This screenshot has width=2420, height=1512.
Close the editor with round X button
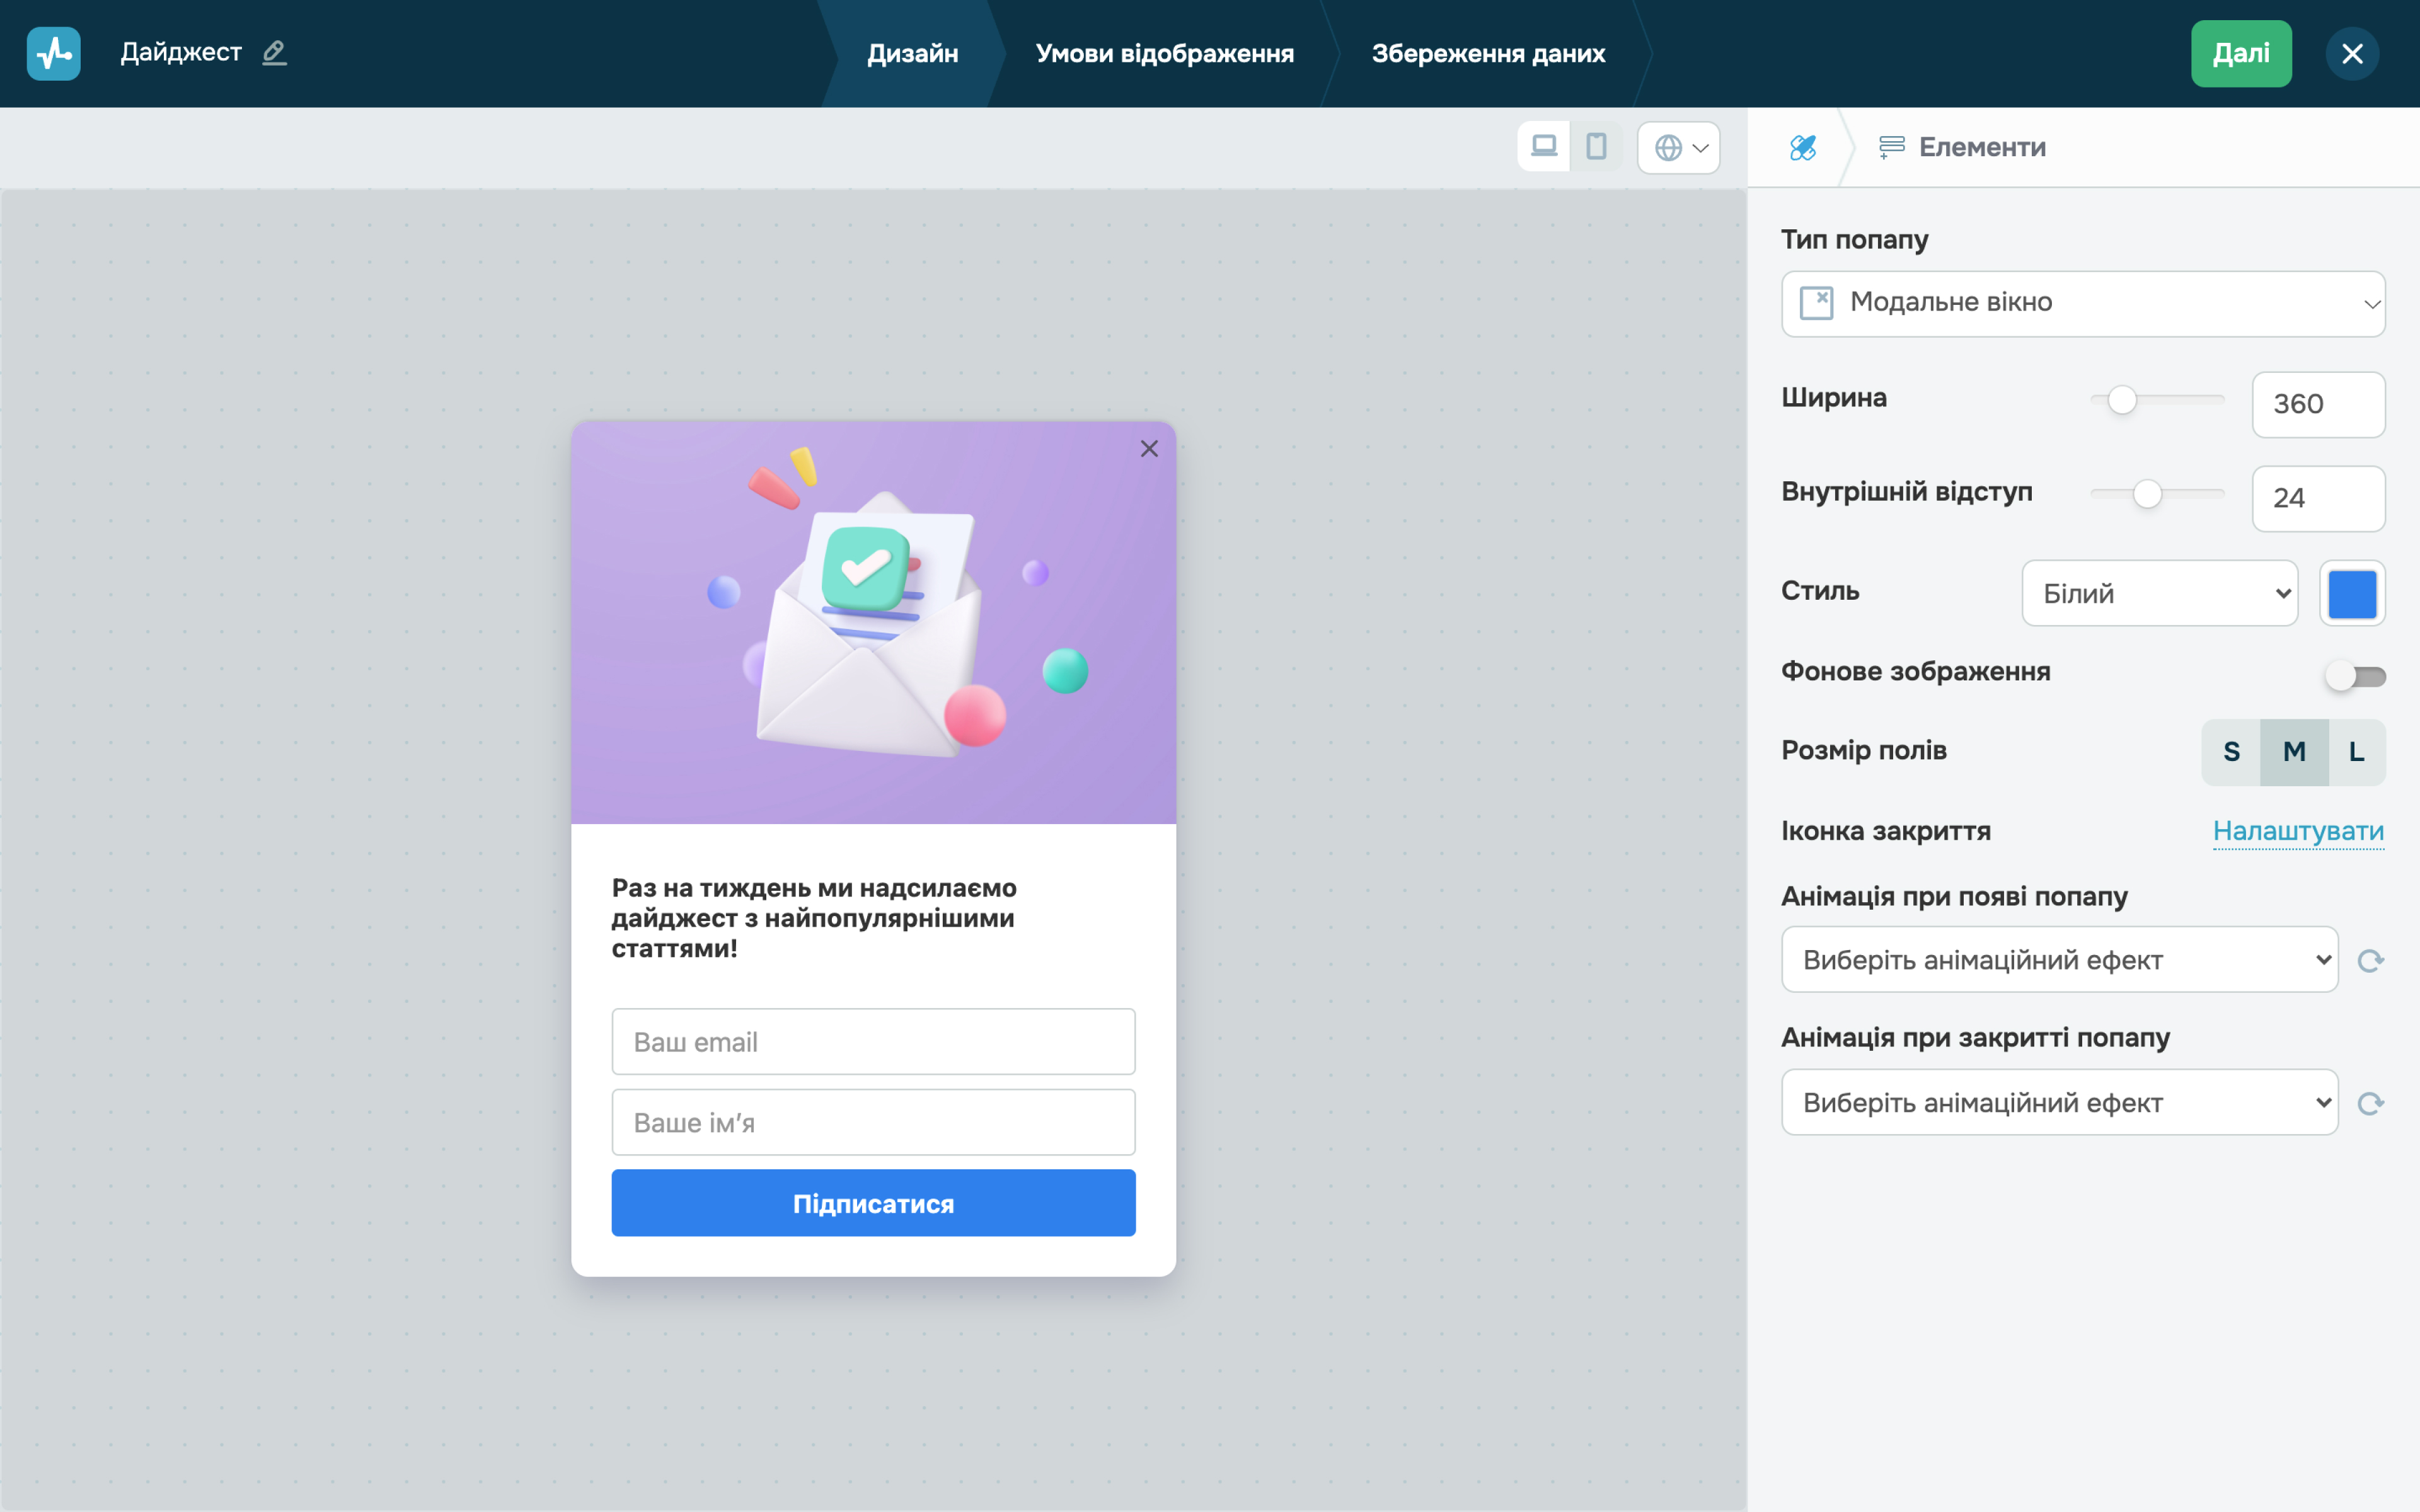(2352, 53)
